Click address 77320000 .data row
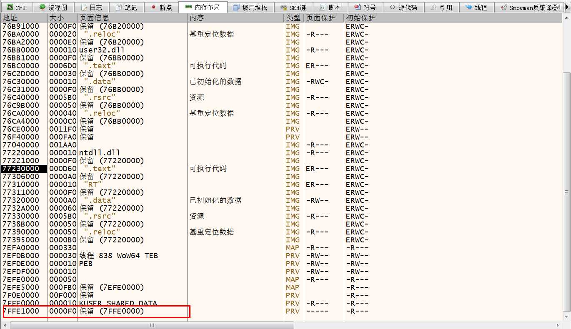The image size is (571, 329). click(x=21, y=200)
